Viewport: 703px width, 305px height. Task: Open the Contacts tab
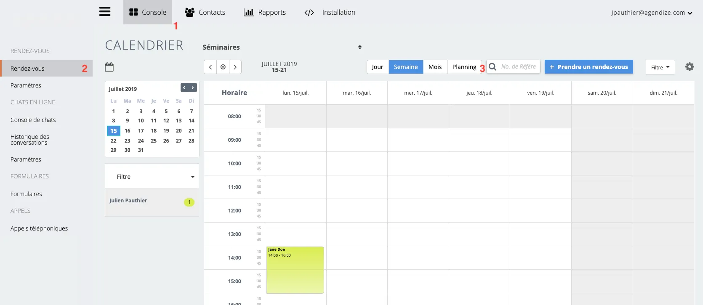[205, 12]
